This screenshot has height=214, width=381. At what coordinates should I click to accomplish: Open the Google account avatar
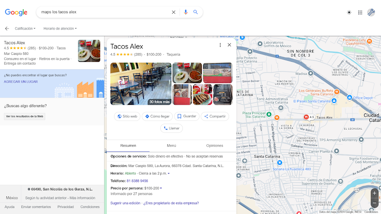(371, 12)
